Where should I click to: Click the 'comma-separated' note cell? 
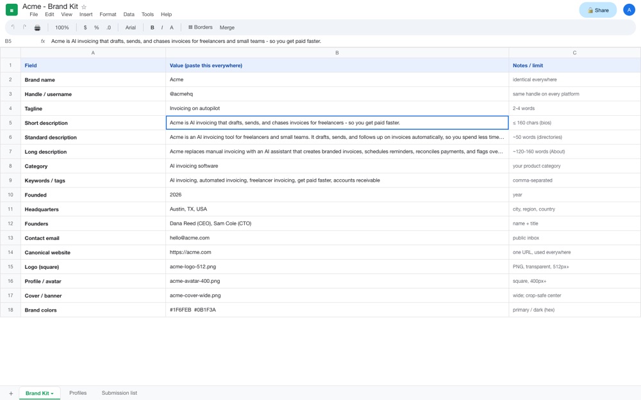(575, 180)
